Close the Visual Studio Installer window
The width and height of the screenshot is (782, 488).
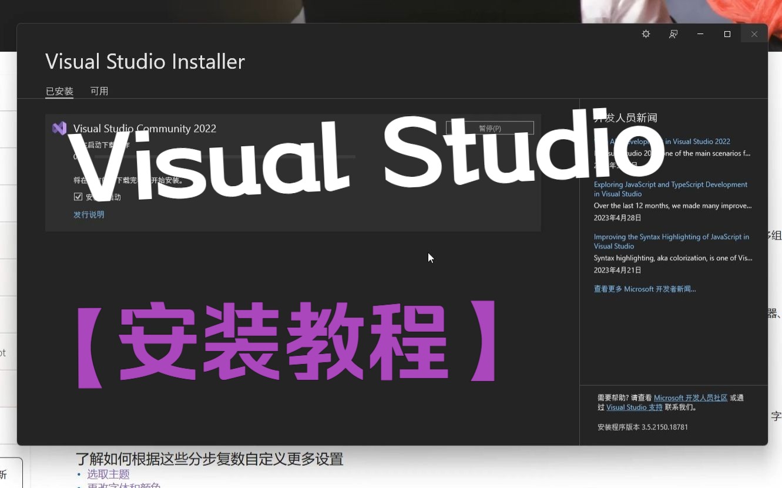[754, 34]
